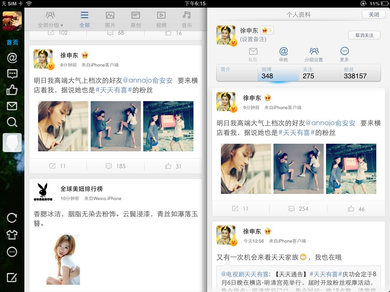This screenshot has height=292, width=390.
Task: View first photo in profile panel post
Action: click(x=246, y=169)
